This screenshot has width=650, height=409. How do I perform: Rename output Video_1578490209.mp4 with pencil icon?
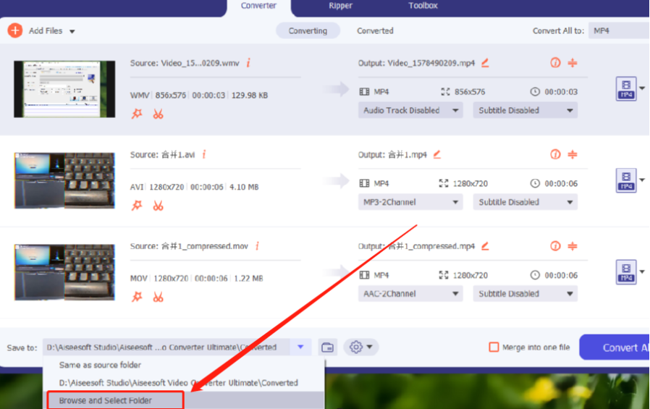coord(485,63)
